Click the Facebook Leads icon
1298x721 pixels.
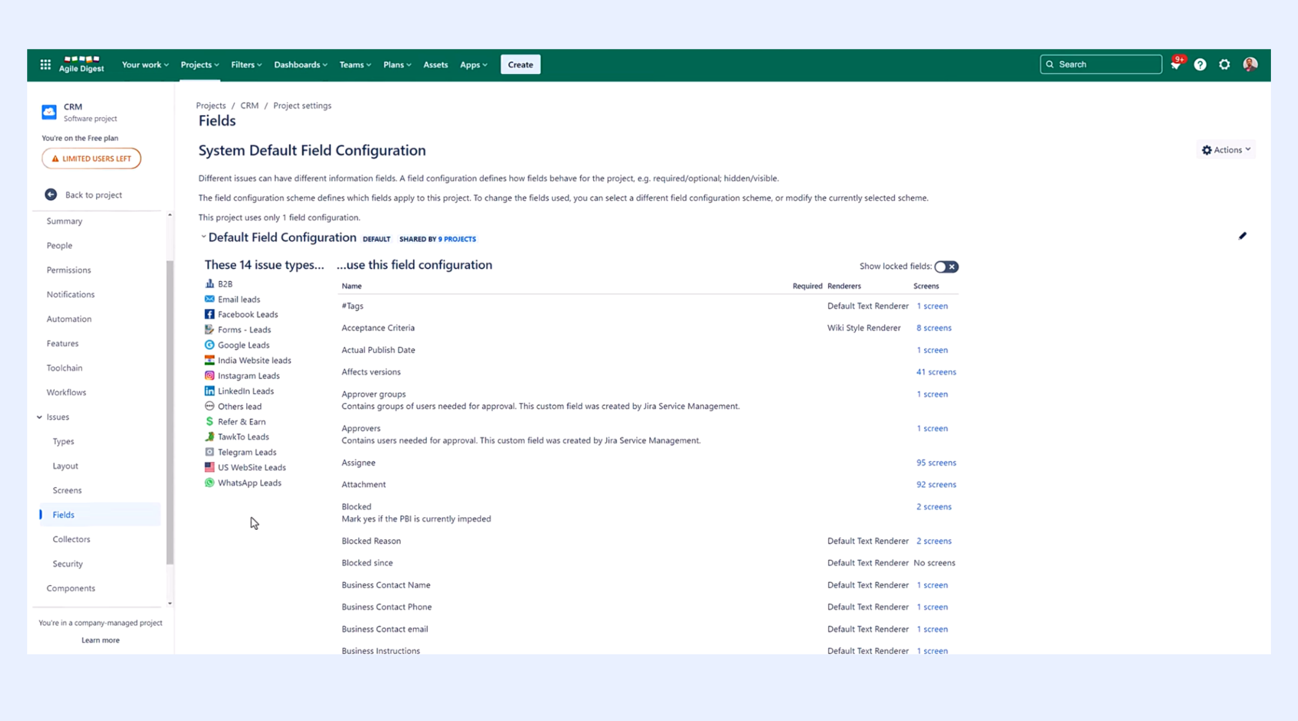click(209, 314)
